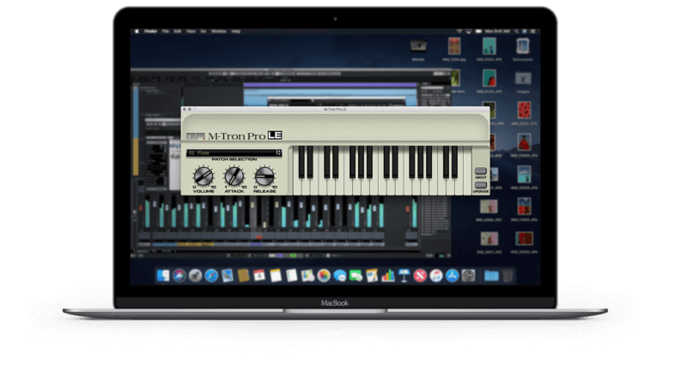Open the Finder menu

151,32
